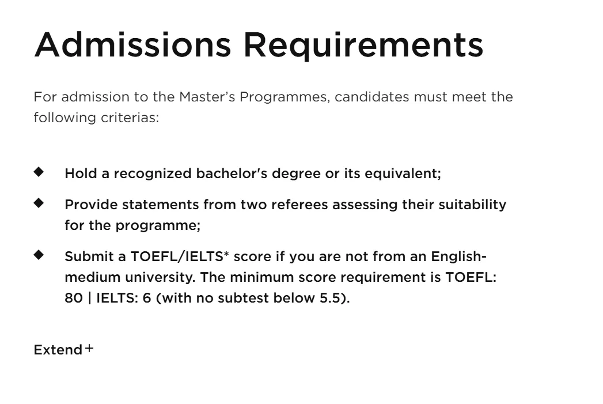Click the plus icon beside Extend
The width and height of the screenshot is (603, 404).
89,349
